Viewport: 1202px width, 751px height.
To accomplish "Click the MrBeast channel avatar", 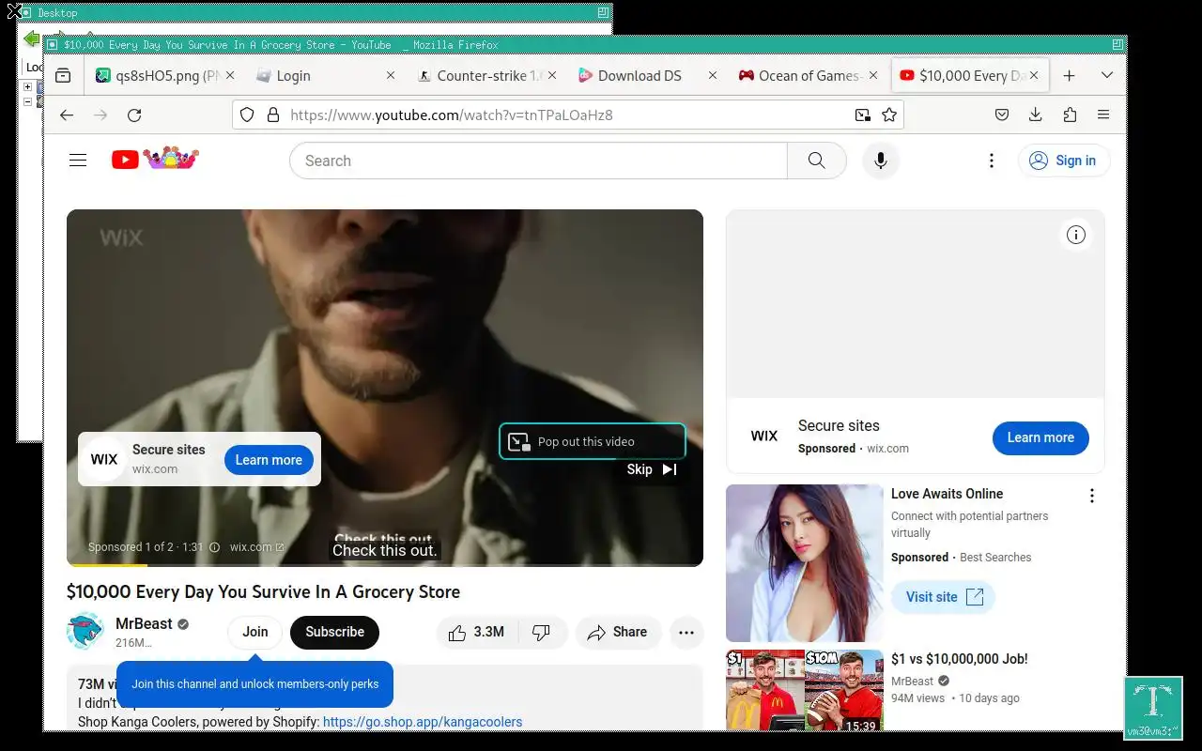I will (85, 630).
